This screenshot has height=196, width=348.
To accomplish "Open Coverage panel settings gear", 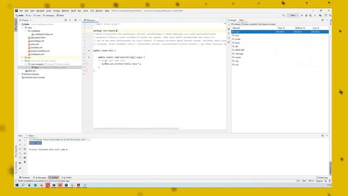I will [322, 20].
